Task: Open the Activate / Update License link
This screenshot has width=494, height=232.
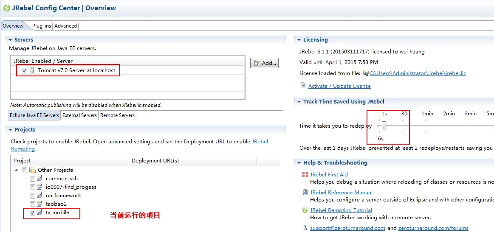Action: tap(339, 86)
